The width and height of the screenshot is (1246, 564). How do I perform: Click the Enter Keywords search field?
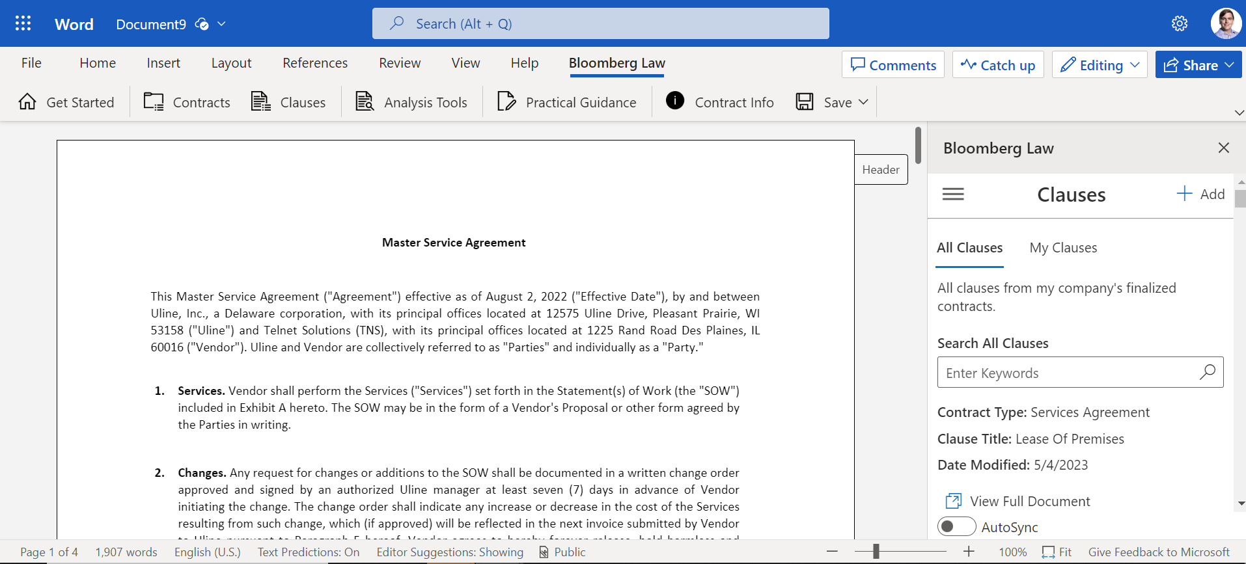click(1080, 372)
